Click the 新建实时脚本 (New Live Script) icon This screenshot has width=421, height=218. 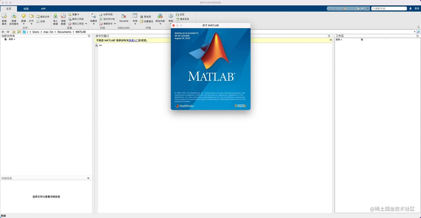[14, 16]
